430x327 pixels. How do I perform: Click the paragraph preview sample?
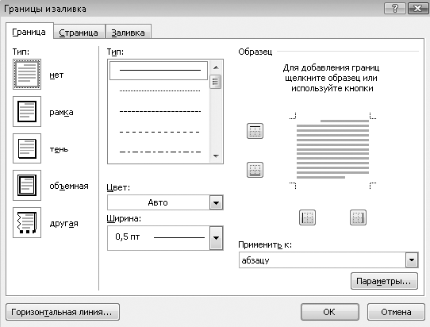(x=332, y=150)
